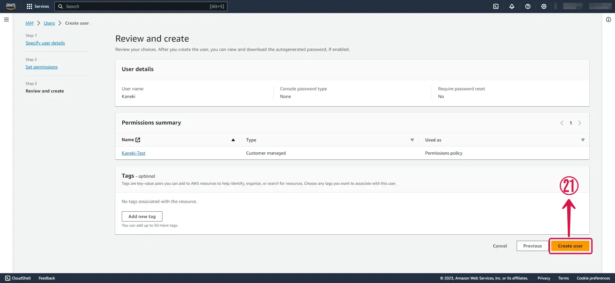Viewport: 615px width, 283px height.
Task: Go back to Set permissions step
Action: (x=42, y=67)
